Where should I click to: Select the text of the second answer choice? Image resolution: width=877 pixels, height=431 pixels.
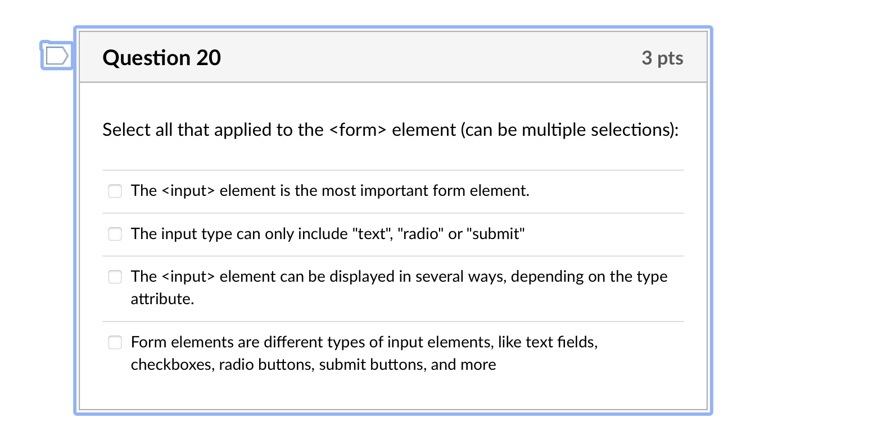point(327,234)
